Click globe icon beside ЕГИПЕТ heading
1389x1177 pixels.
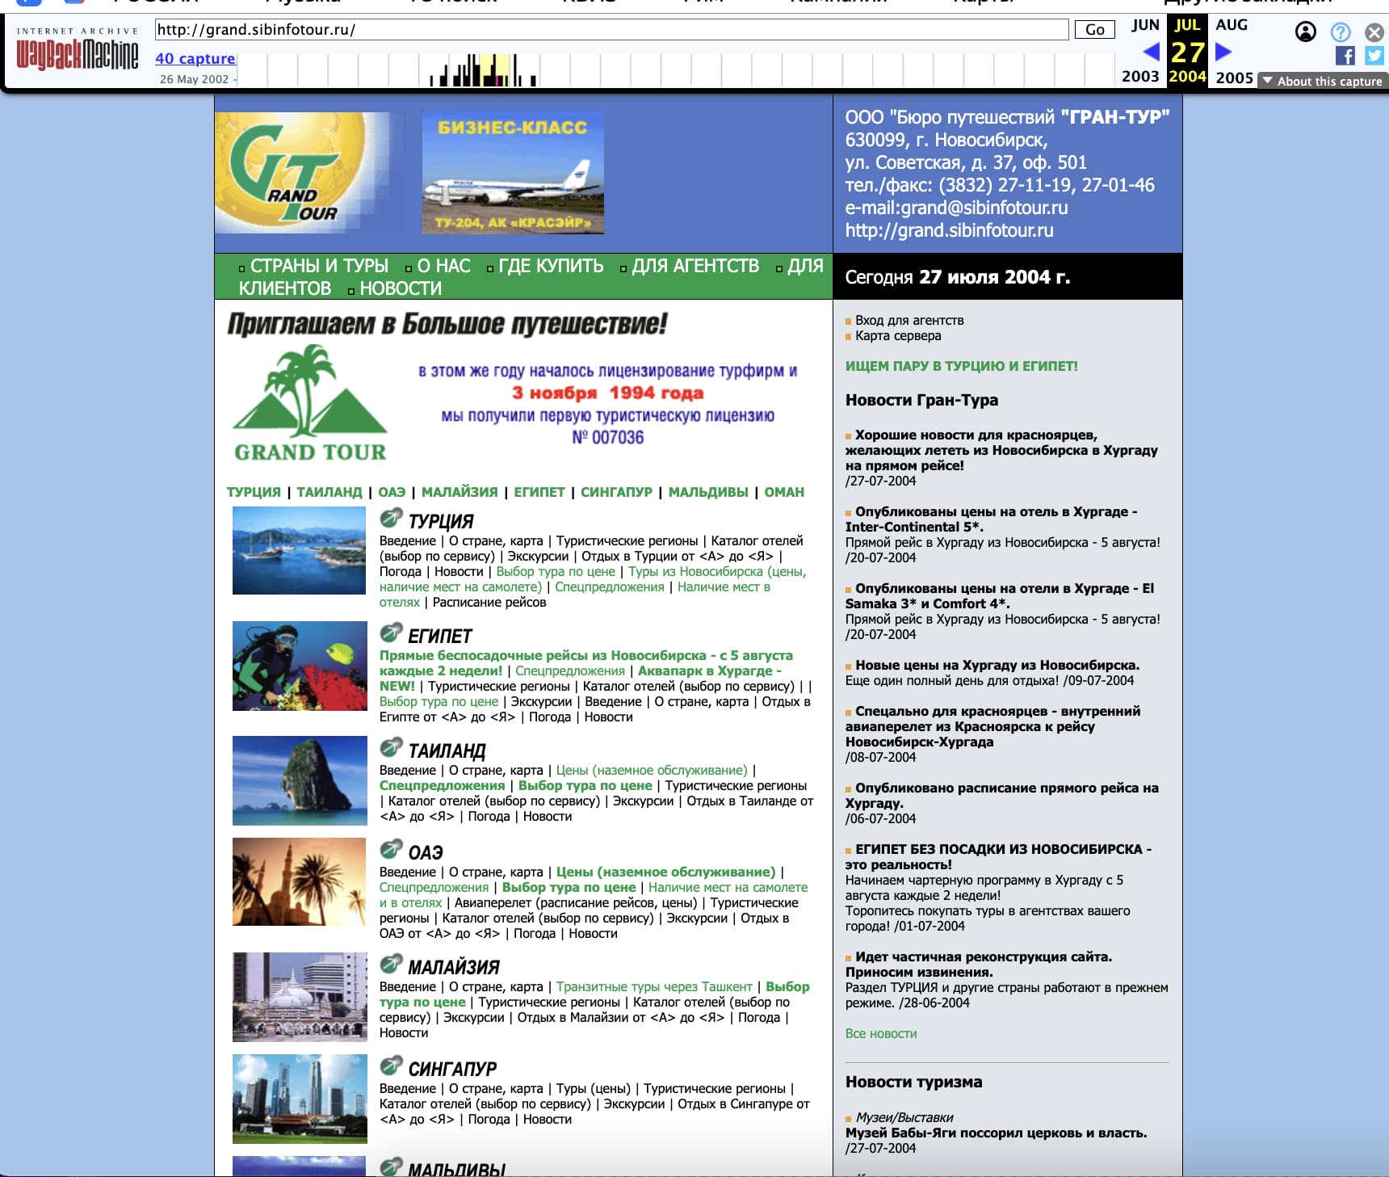coord(391,633)
